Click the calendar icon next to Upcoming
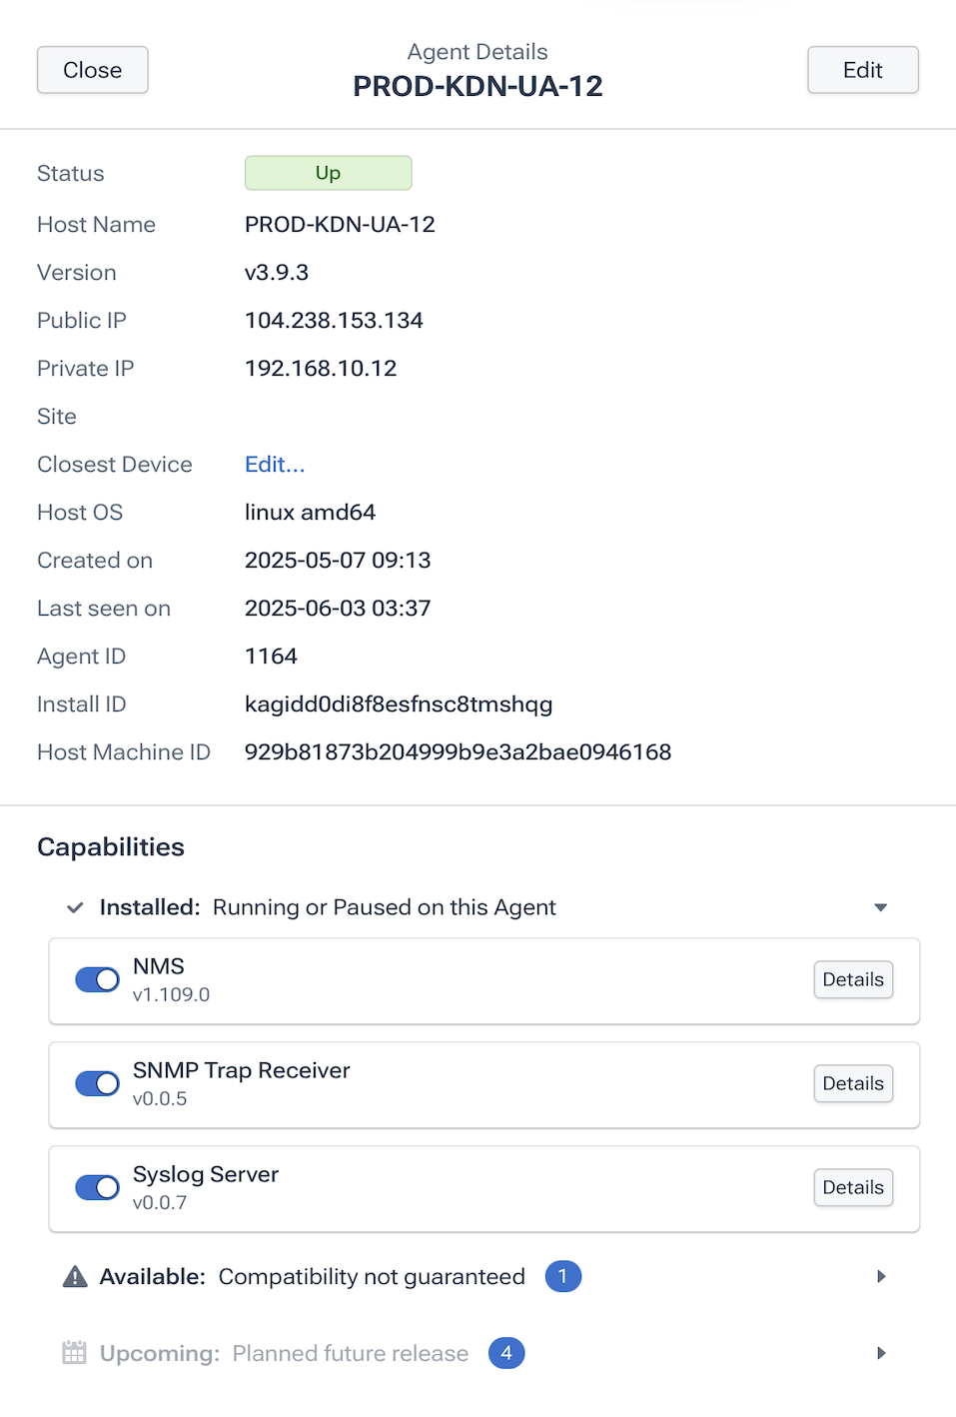Image resolution: width=956 pixels, height=1417 pixels. click(x=74, y=1352)
